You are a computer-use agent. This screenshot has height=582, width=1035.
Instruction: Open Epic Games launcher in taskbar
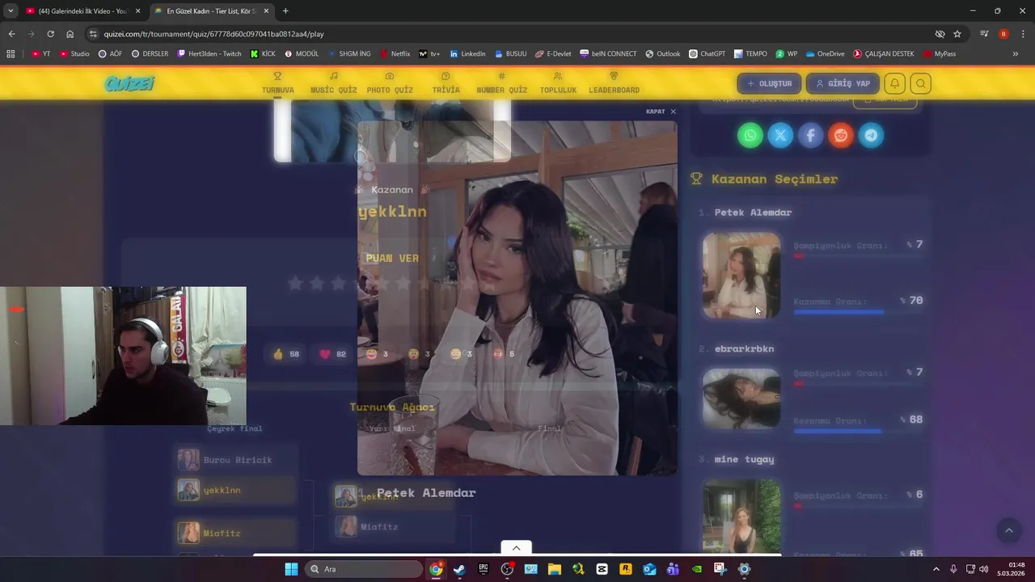(484, 569)
